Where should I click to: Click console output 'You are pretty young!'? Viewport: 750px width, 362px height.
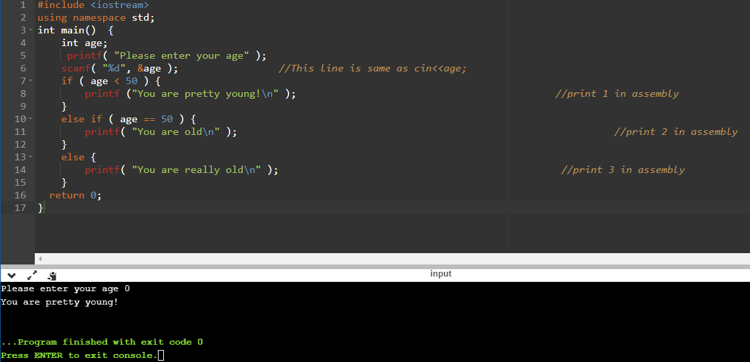(60, 302)
